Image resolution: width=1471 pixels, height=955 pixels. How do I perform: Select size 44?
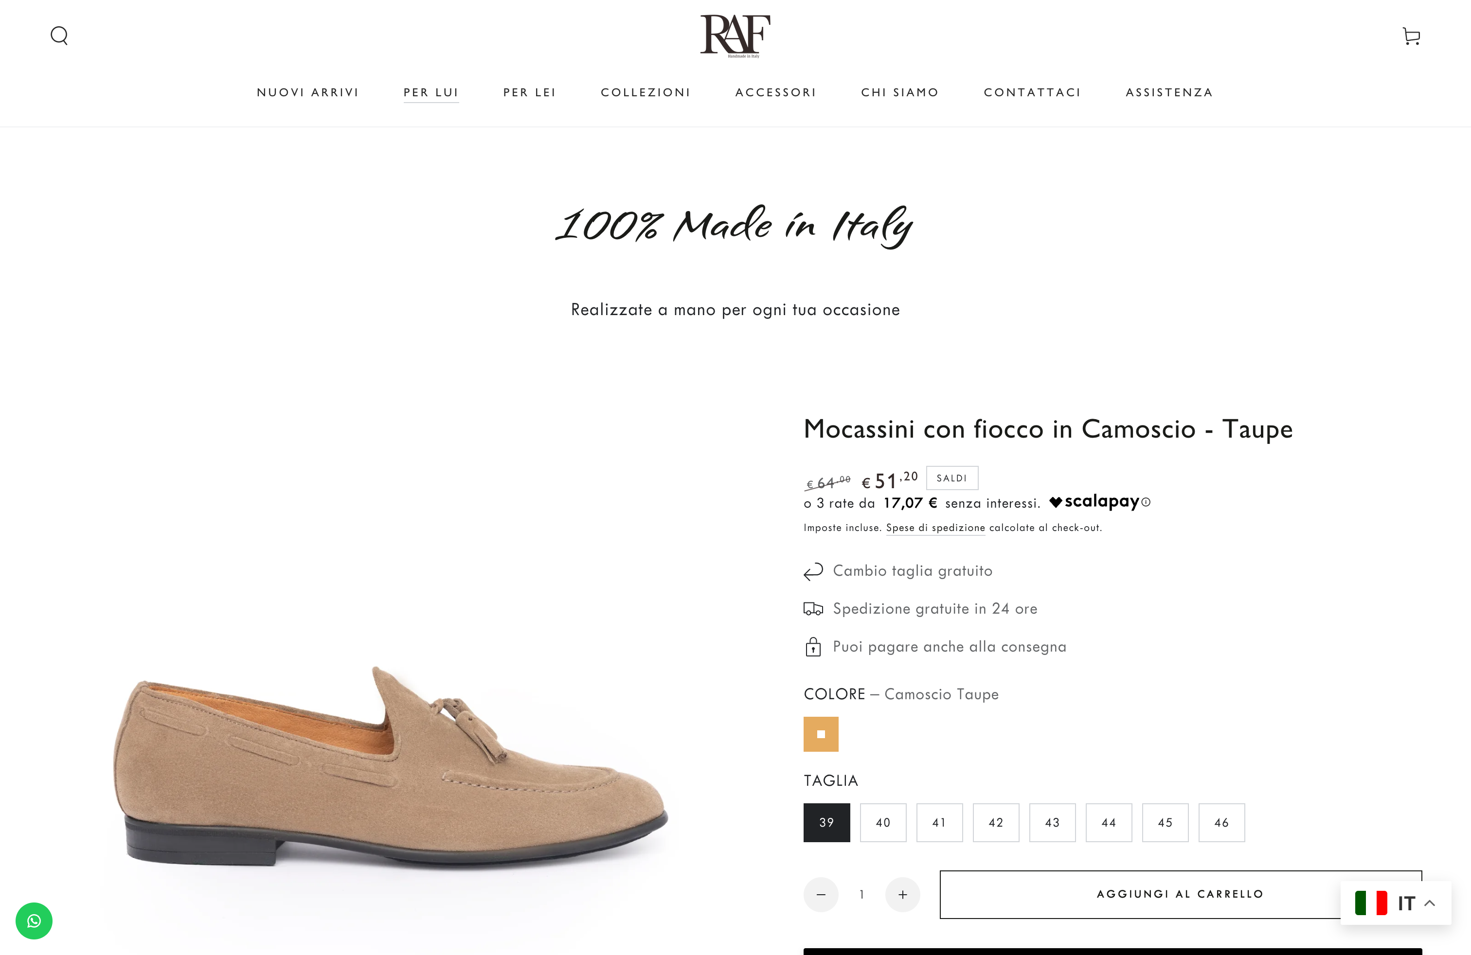pyautogui.click(x=1109, y=822)
